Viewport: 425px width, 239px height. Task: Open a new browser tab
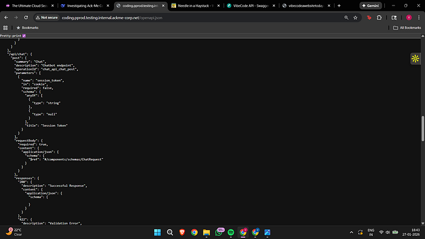click(x=339, y=5)
